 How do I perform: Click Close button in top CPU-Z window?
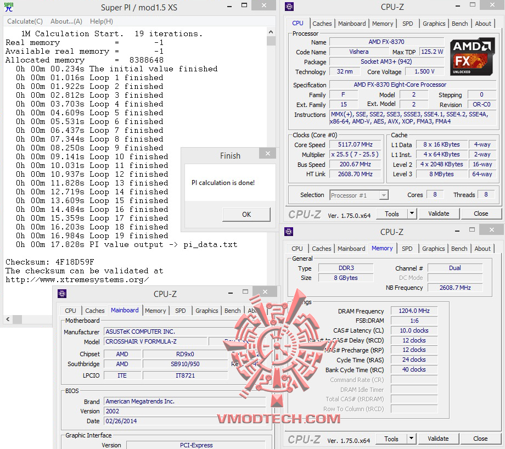tap(481, 214)
